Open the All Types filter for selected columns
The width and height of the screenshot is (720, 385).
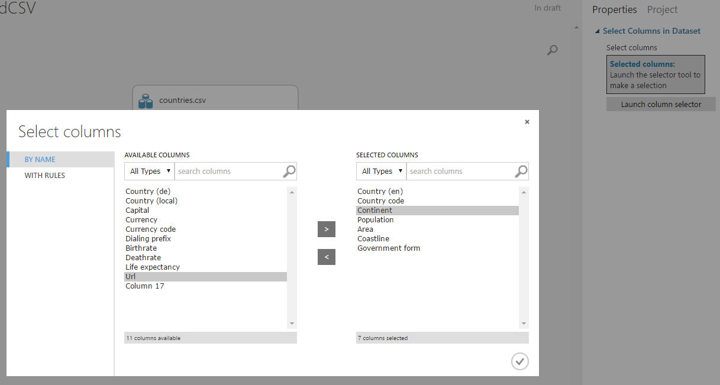(381, 171)
